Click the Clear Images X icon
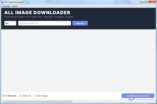Image resolution: width=157 pixels, height=104 pixels. coord(34,96)
